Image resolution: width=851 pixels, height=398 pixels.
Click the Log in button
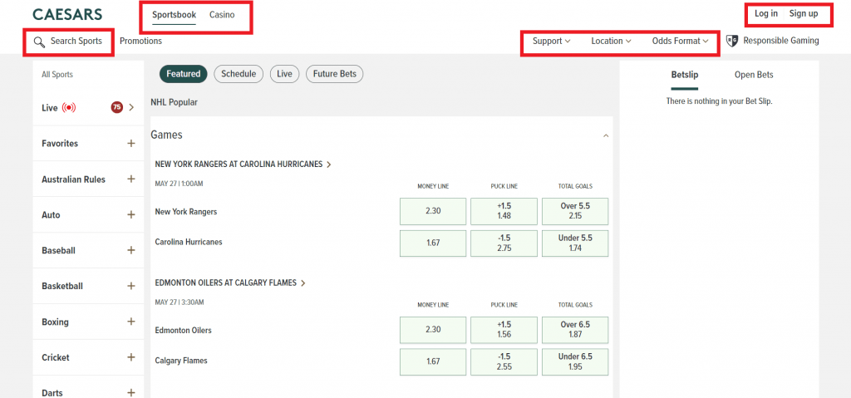pyautogui.click(x=765, y=13)
